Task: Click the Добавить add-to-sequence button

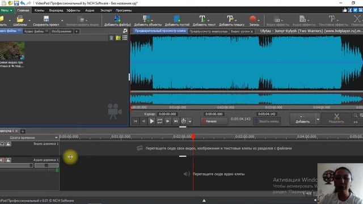Action: pyautogui.click(x=302, y=119)
